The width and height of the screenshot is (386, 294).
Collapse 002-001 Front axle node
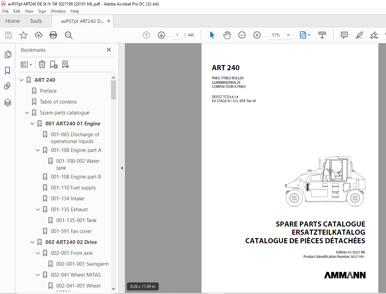[x=38, y=253]
